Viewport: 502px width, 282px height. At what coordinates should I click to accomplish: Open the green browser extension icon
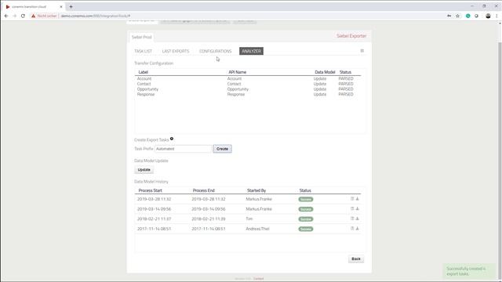pos(467,16)
